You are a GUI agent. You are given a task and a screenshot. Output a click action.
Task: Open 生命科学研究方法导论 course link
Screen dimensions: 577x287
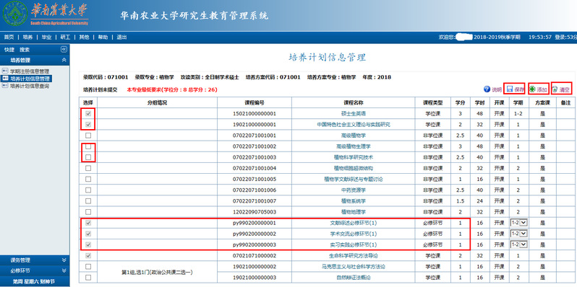[354, 255]
